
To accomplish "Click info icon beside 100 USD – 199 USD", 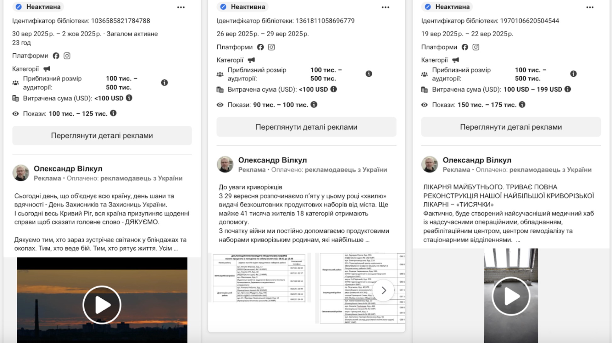I will pos(568,89).
